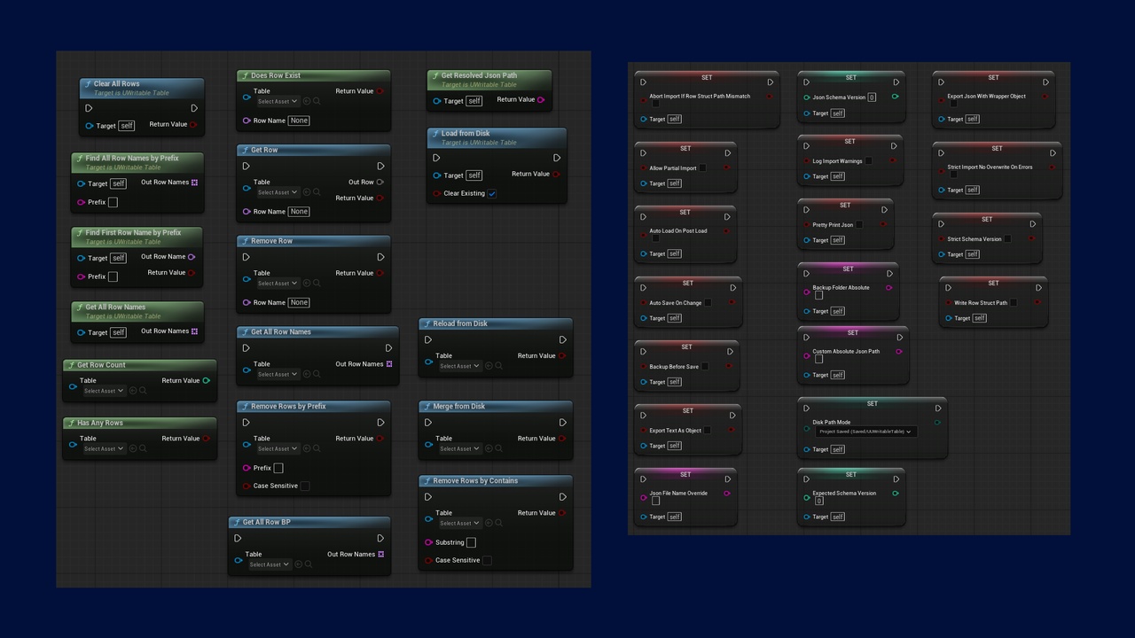Check the Allow Partial Import checkbox
Viewport: 1135px width, 638px height.
point(702,167)
